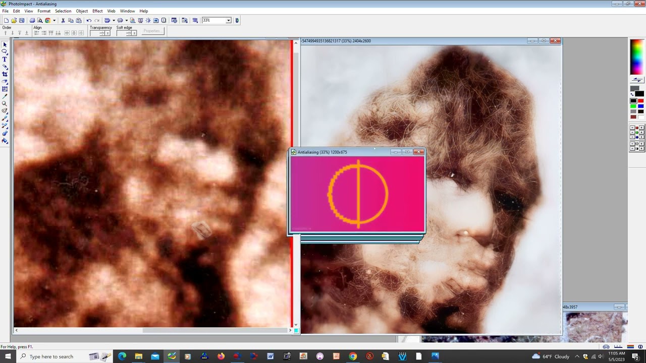
Task: Open the Edit menu
Action: pos(17,11)
